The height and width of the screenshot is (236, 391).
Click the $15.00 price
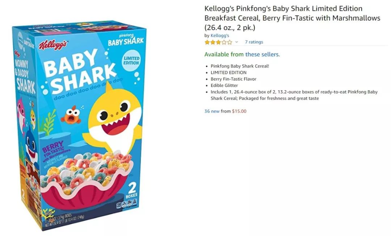click(239, 111)
